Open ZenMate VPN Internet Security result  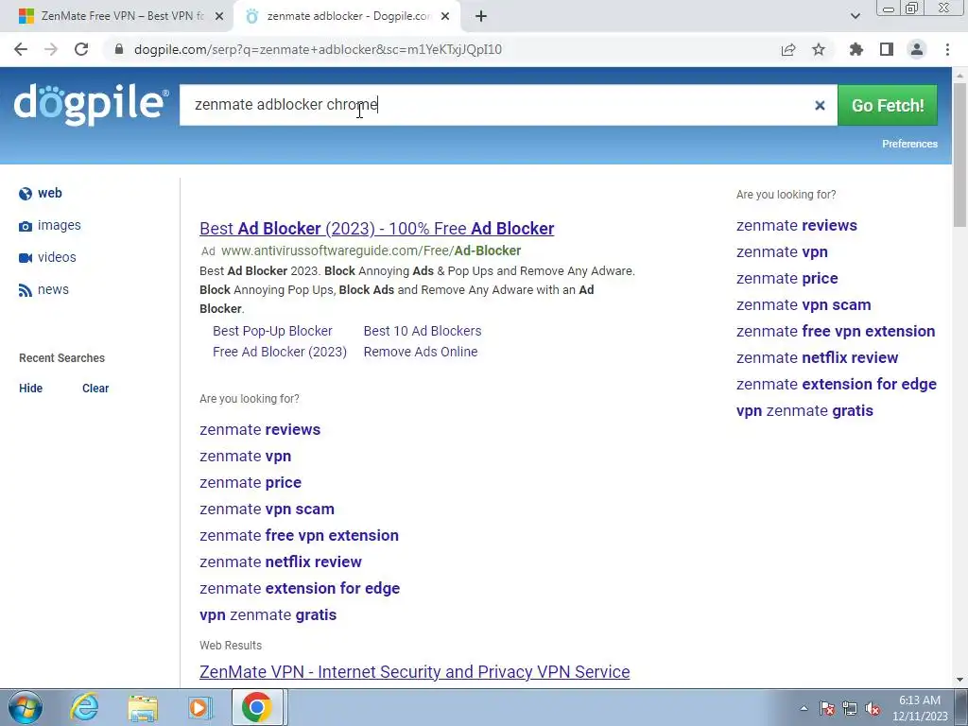pyautogui.click(x=414, y=672)
